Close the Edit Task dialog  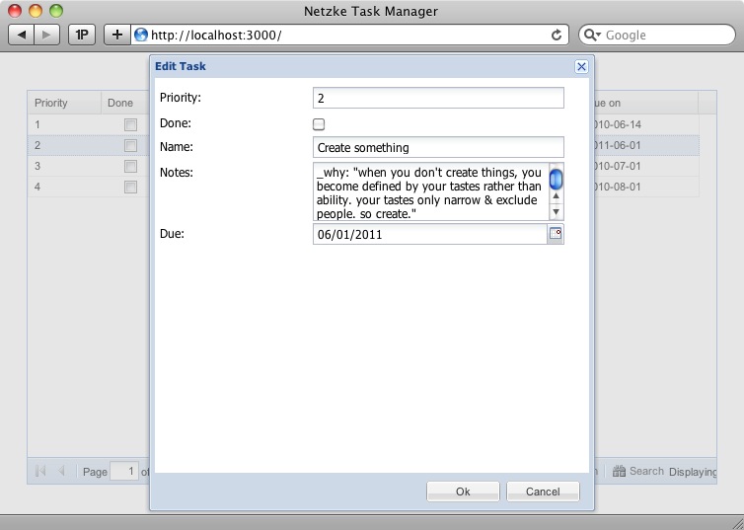581,66
